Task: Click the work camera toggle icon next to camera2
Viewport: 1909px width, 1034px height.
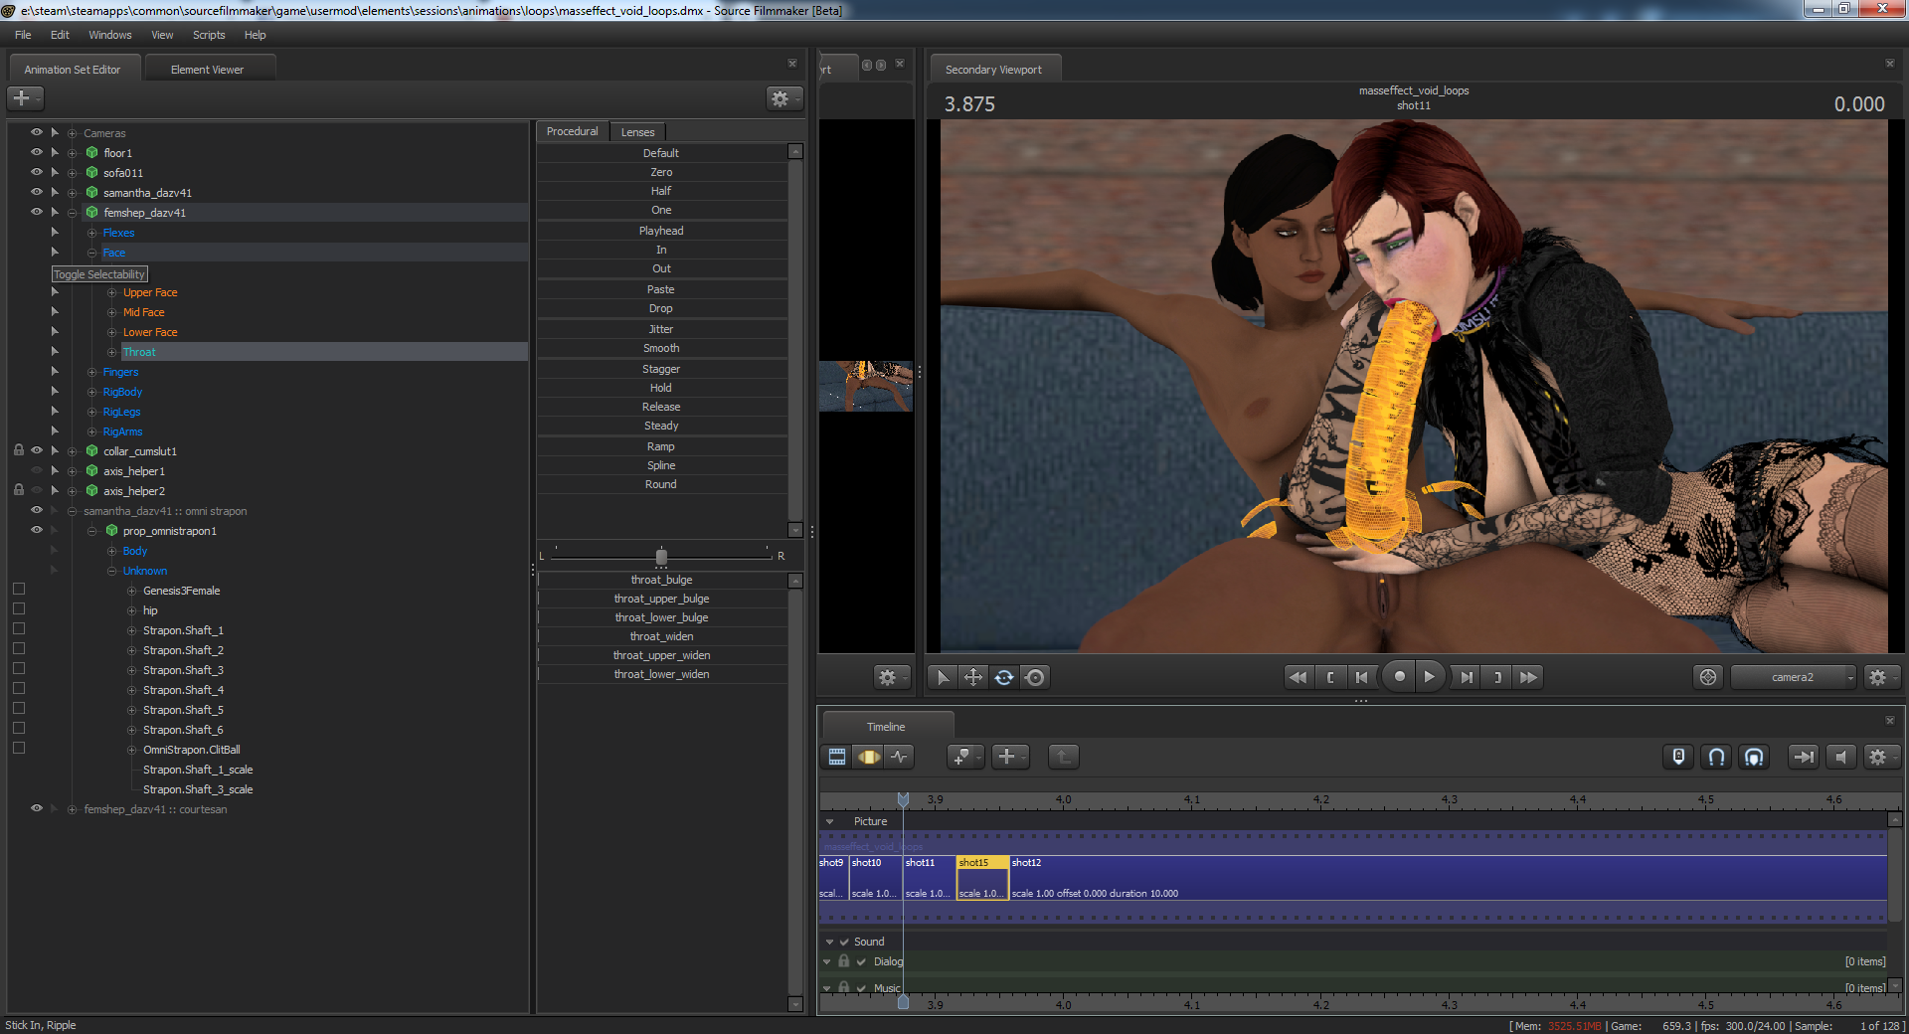Action: point(1708,677)
